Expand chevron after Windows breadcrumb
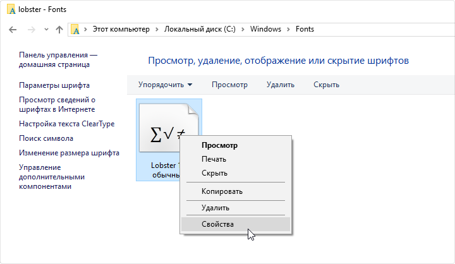Screen dimensions: 455x264 288,29
